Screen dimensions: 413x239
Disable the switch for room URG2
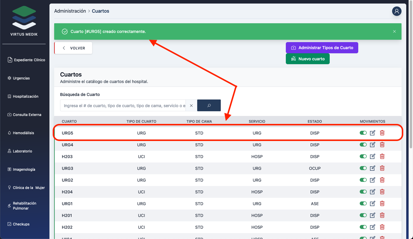pyautogui.click(x=363, y=180)
